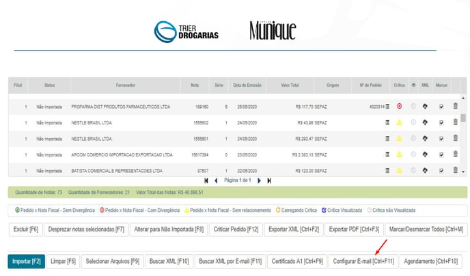The width and height of the screenshot is (470, 276).
Task: Open the order document icon for Nestle nota 1555601
Action: 387,139
